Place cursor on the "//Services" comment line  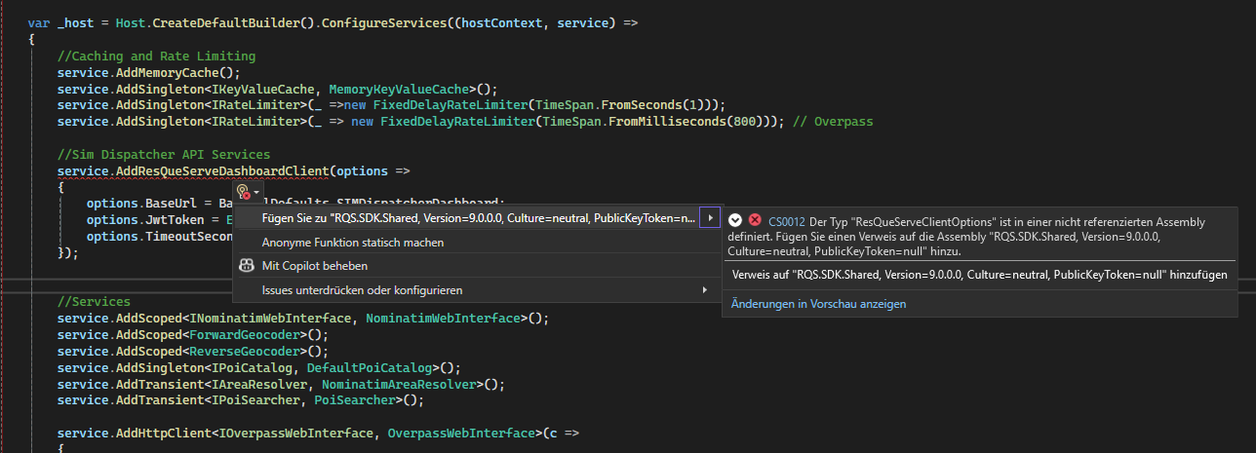[x=94, y=302]
